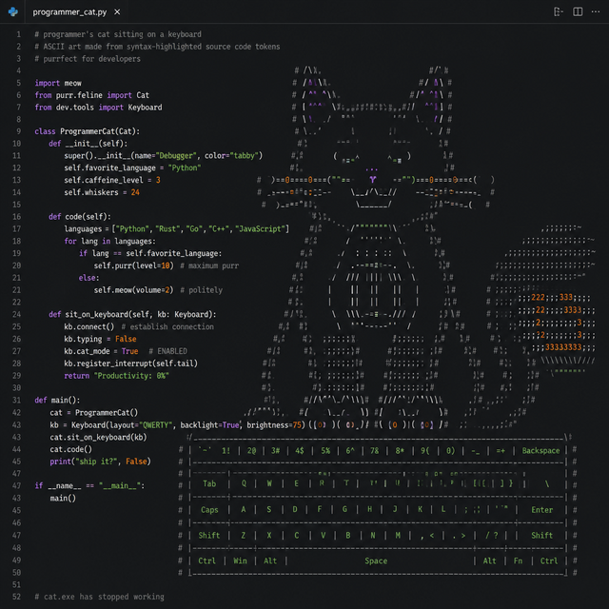Click "self.whiskers = 24" line
Screen dimensions: 609x609
click(102, 192)
